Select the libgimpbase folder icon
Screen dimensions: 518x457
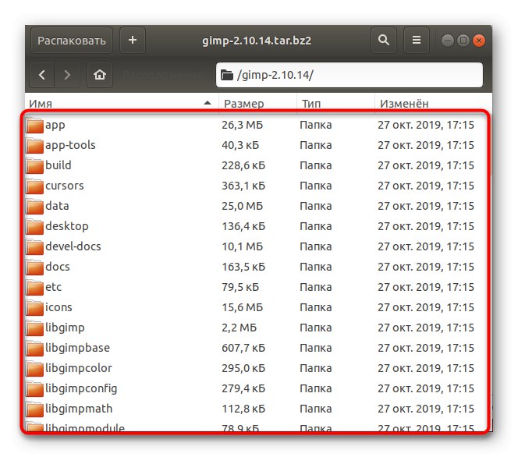(x=34, y=348)
